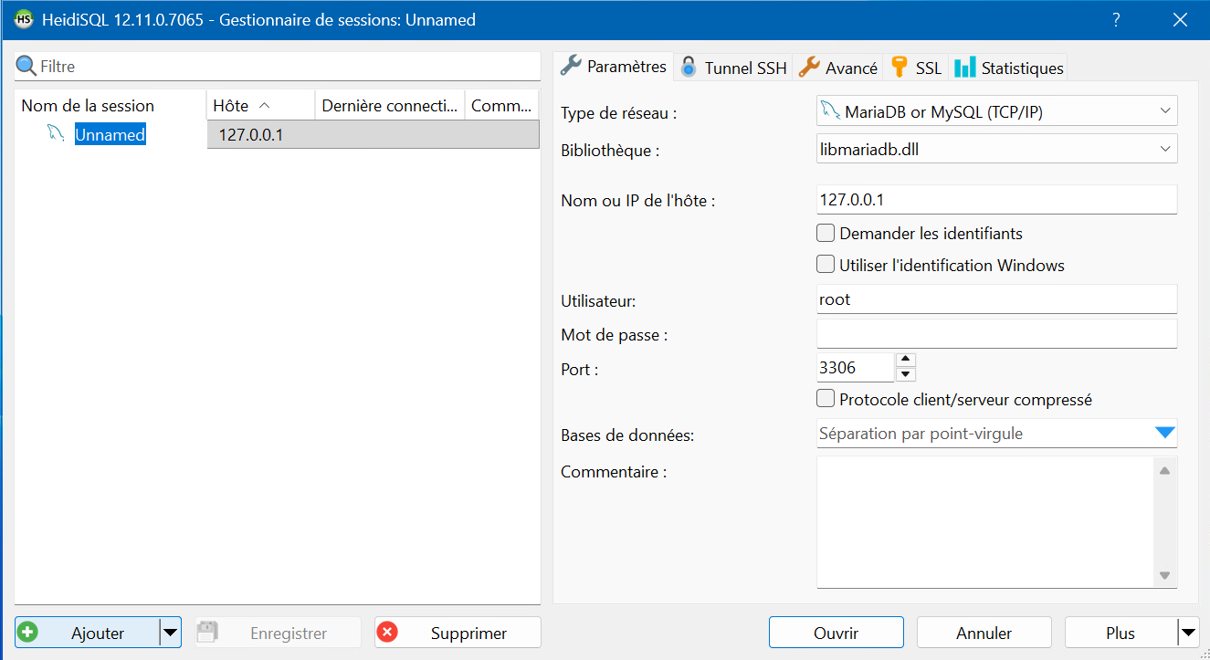Click the magnifier icon in filter box

[26, 67]
